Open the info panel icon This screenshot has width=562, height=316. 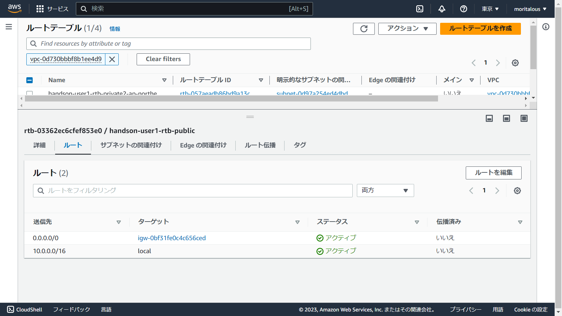545,27
